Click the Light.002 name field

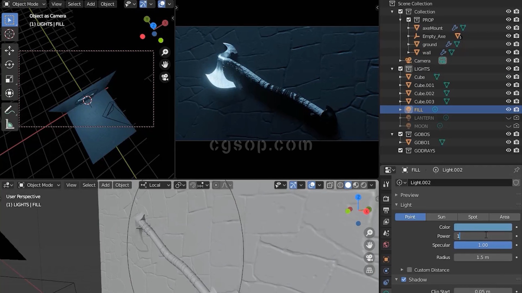point(460,183)
